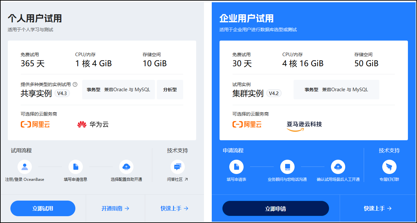Click the V4.2 version badge

click(274, 93)
